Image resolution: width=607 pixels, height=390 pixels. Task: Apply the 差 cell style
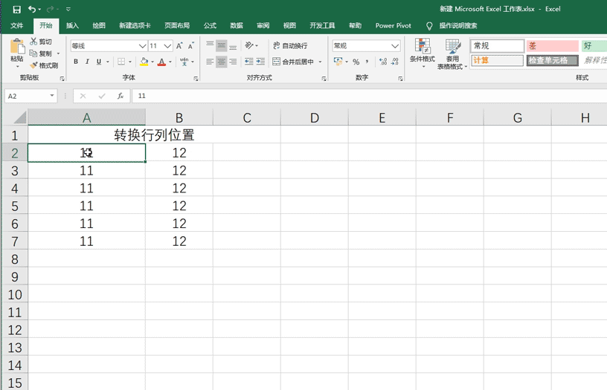[553, 46]
